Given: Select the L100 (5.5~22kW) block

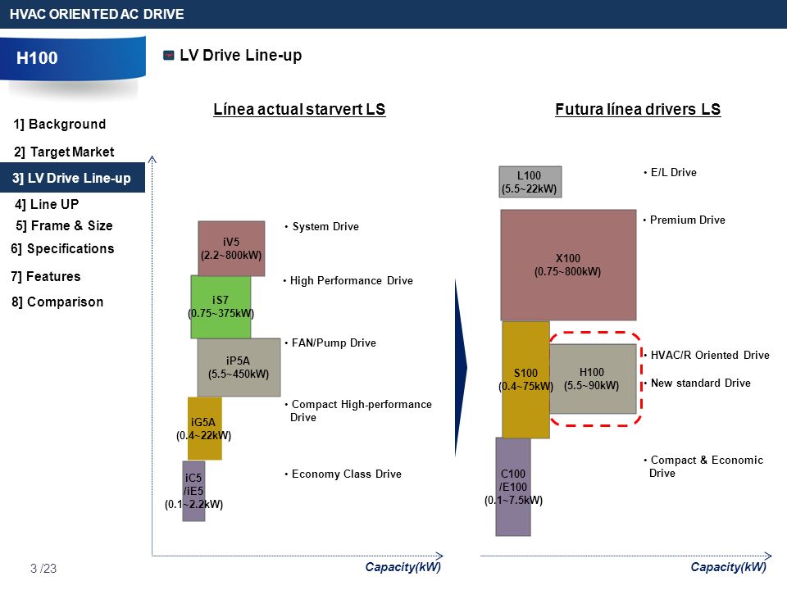Looking at the screenshot, I should click(530, 182).
